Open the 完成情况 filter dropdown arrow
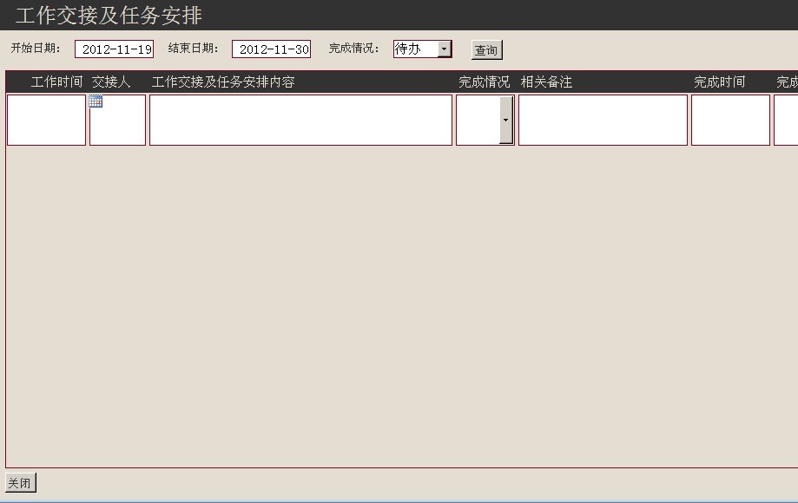798x503 pixels. (445, 49)
